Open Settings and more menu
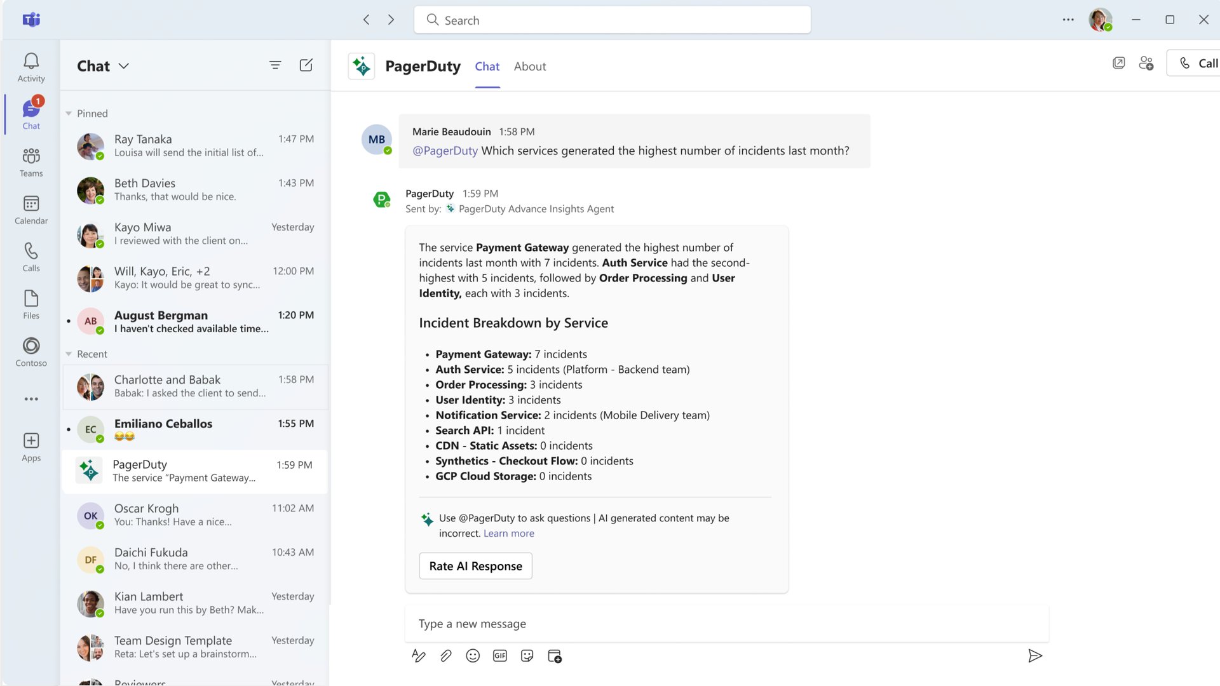1220x686 pixels. point(1068,20)
